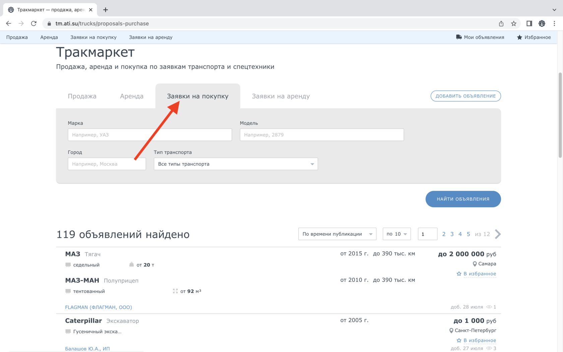
Task: Open sort by По времени публикации dropdown
Action: point(337,234)
